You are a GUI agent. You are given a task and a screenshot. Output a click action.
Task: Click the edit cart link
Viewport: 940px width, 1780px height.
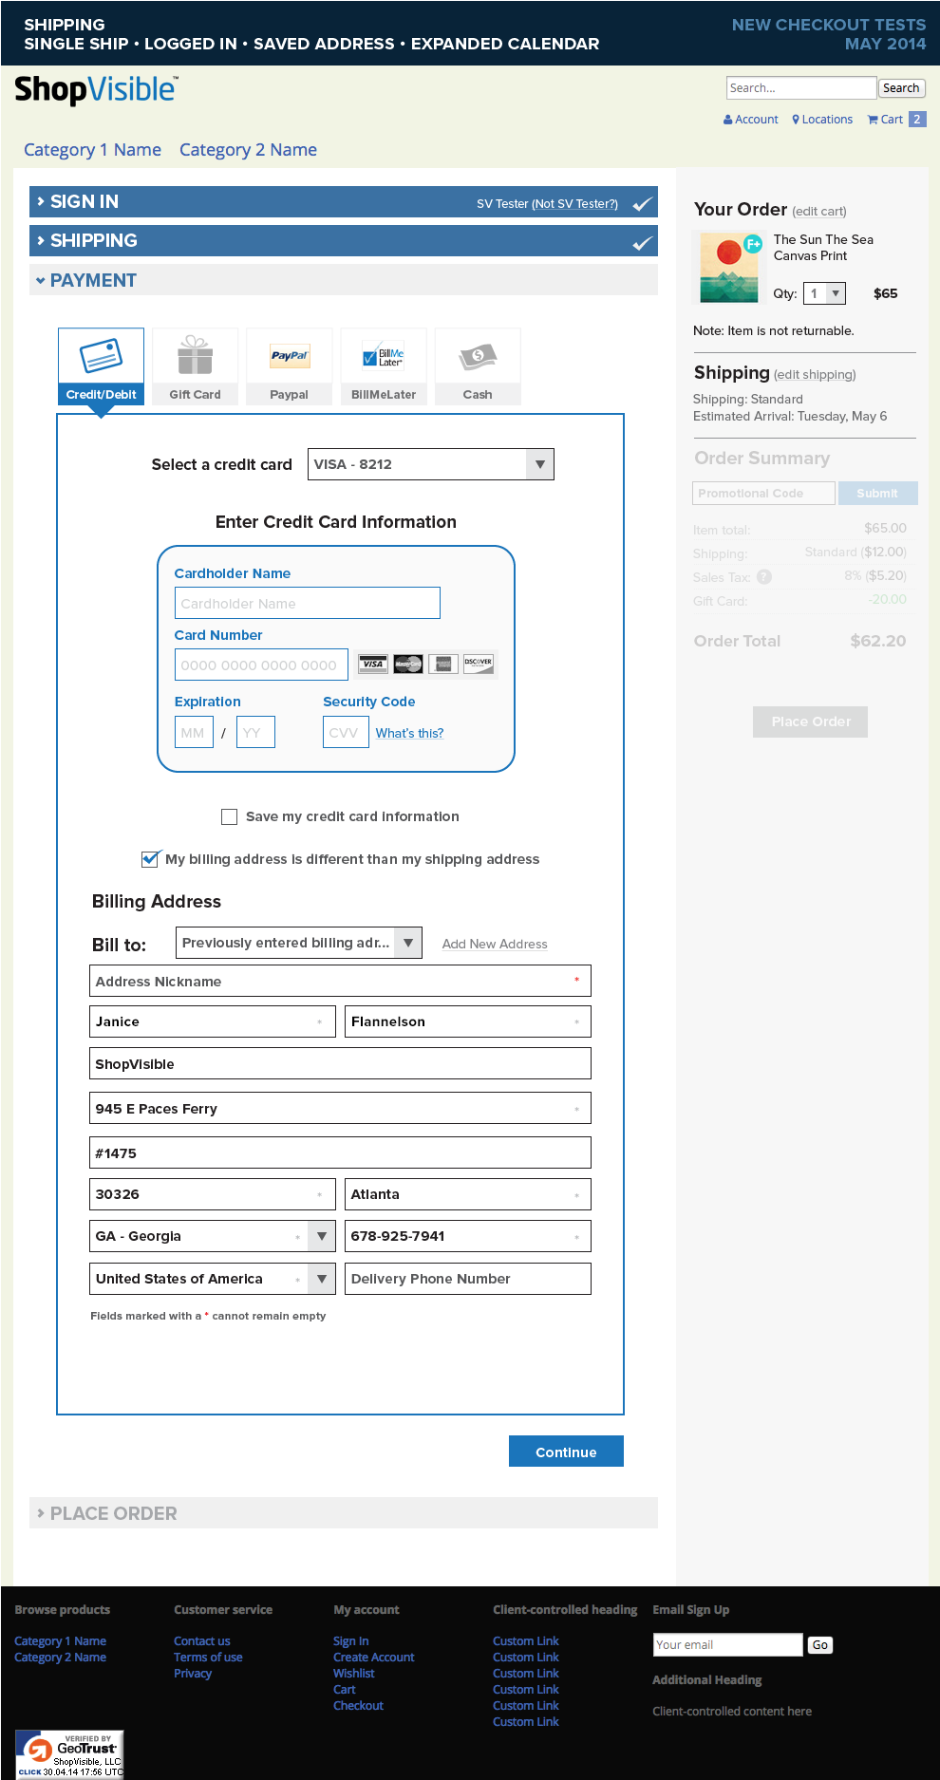pyautogui.click(x=819, y=212)
